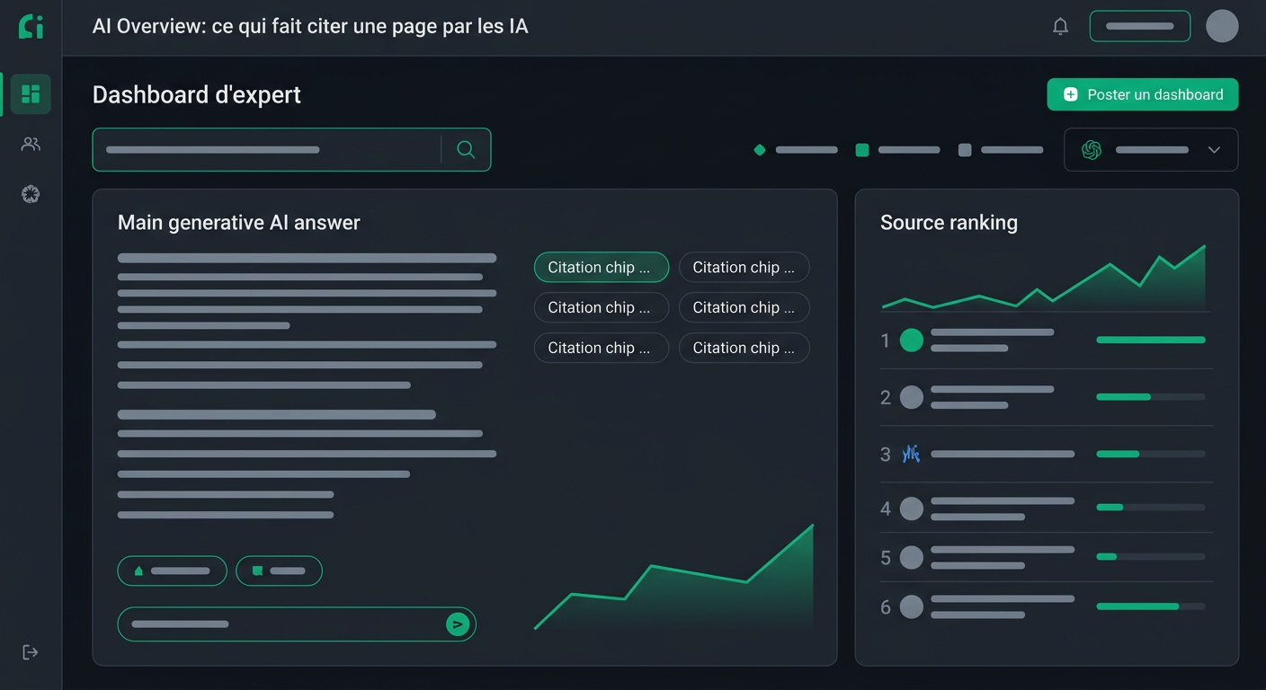Click the outlined button beside the bell
Image resolution: width=1266 pixels, height=690 pixels.
[x=1140, y=26]
